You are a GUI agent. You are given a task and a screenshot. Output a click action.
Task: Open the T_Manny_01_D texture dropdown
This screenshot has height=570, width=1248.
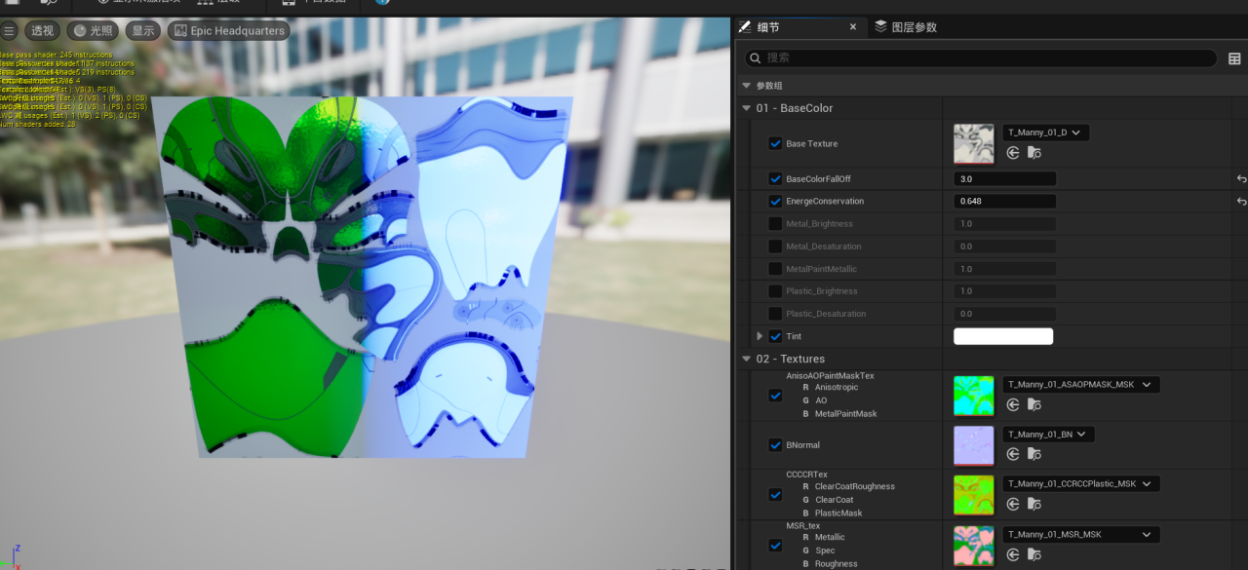(x=1046, y=133)
